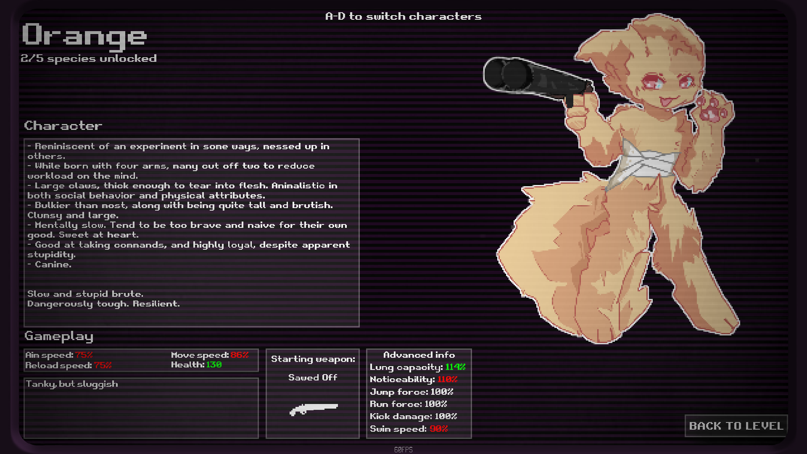Click the Aim speed 75% stat
The image size is (807, 454).
(x=59, y=355)
